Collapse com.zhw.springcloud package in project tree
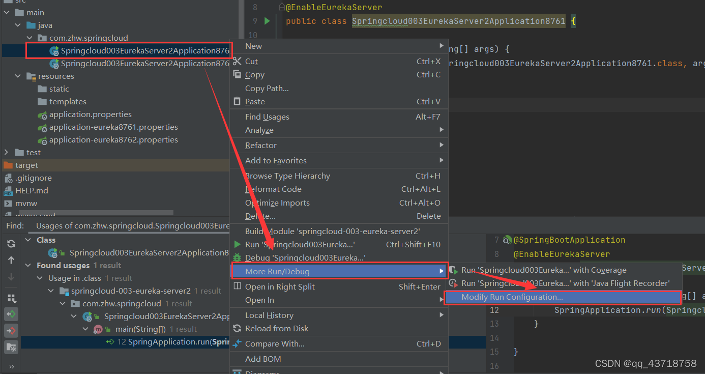The width and height of the screenshot is (705, 374). (x=29, y=38)
